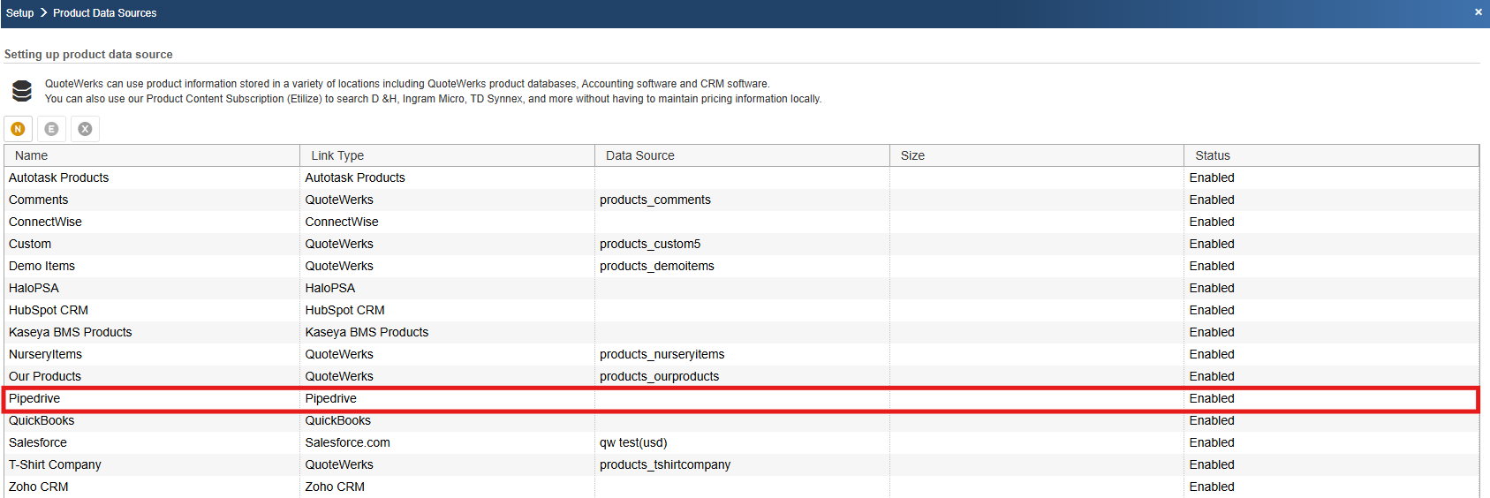Click the database stack icon
Image resolution: width=1490 pixels, height=498 pixels.
pyautogui.click(x=22, y=91)
